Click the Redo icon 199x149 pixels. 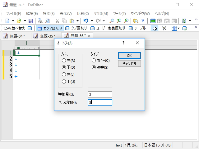[98, 21]
